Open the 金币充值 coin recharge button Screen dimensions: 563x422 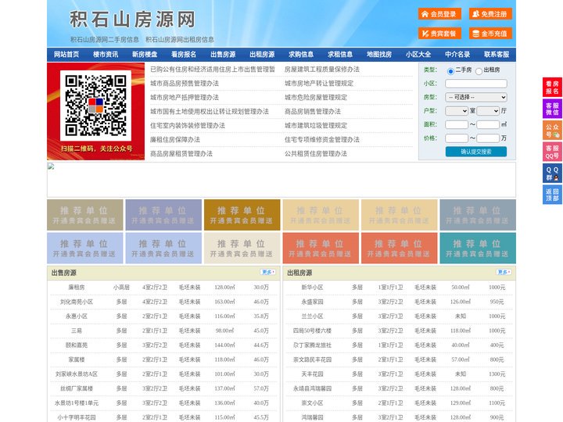[x=490, y=34]
